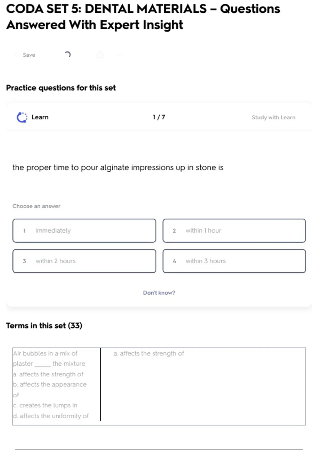Viewport: 318px width, 450px height.
Task: Click the loading spinner icon
Action: pyautogui.click(x=68, y=55)
